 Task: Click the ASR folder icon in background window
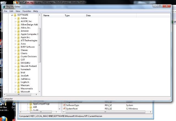point(31,107)
